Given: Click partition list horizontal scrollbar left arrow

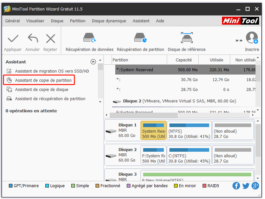Looking at the screenshot, I should click(x=106, y=115).
